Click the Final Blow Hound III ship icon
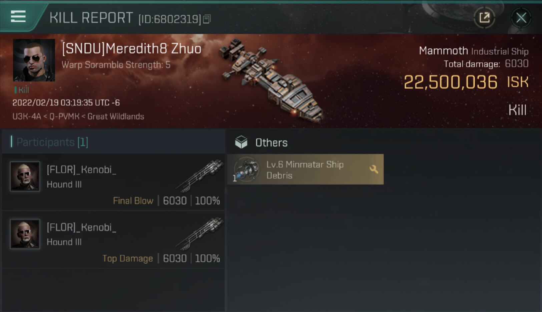 200,176
